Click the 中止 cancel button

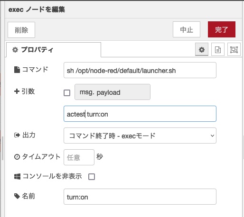tap(187, 29)
